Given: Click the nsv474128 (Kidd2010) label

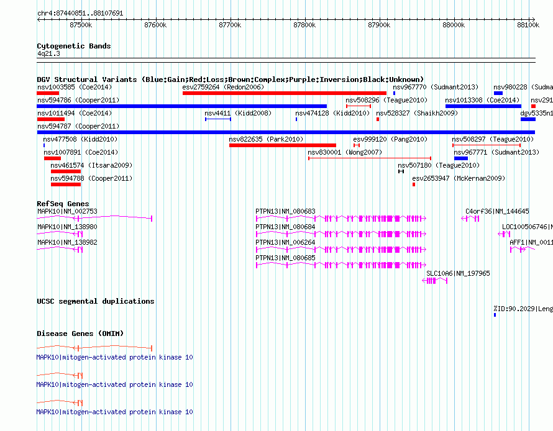Looking at the screenshot, I should [332, 113].
